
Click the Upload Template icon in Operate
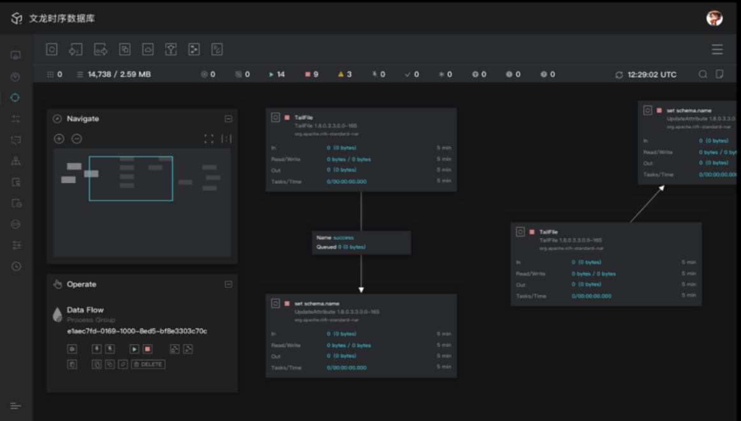coord(188,349)
